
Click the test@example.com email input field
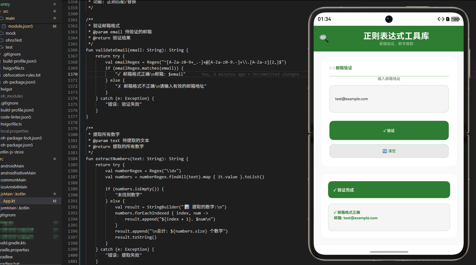pos(389,99)
